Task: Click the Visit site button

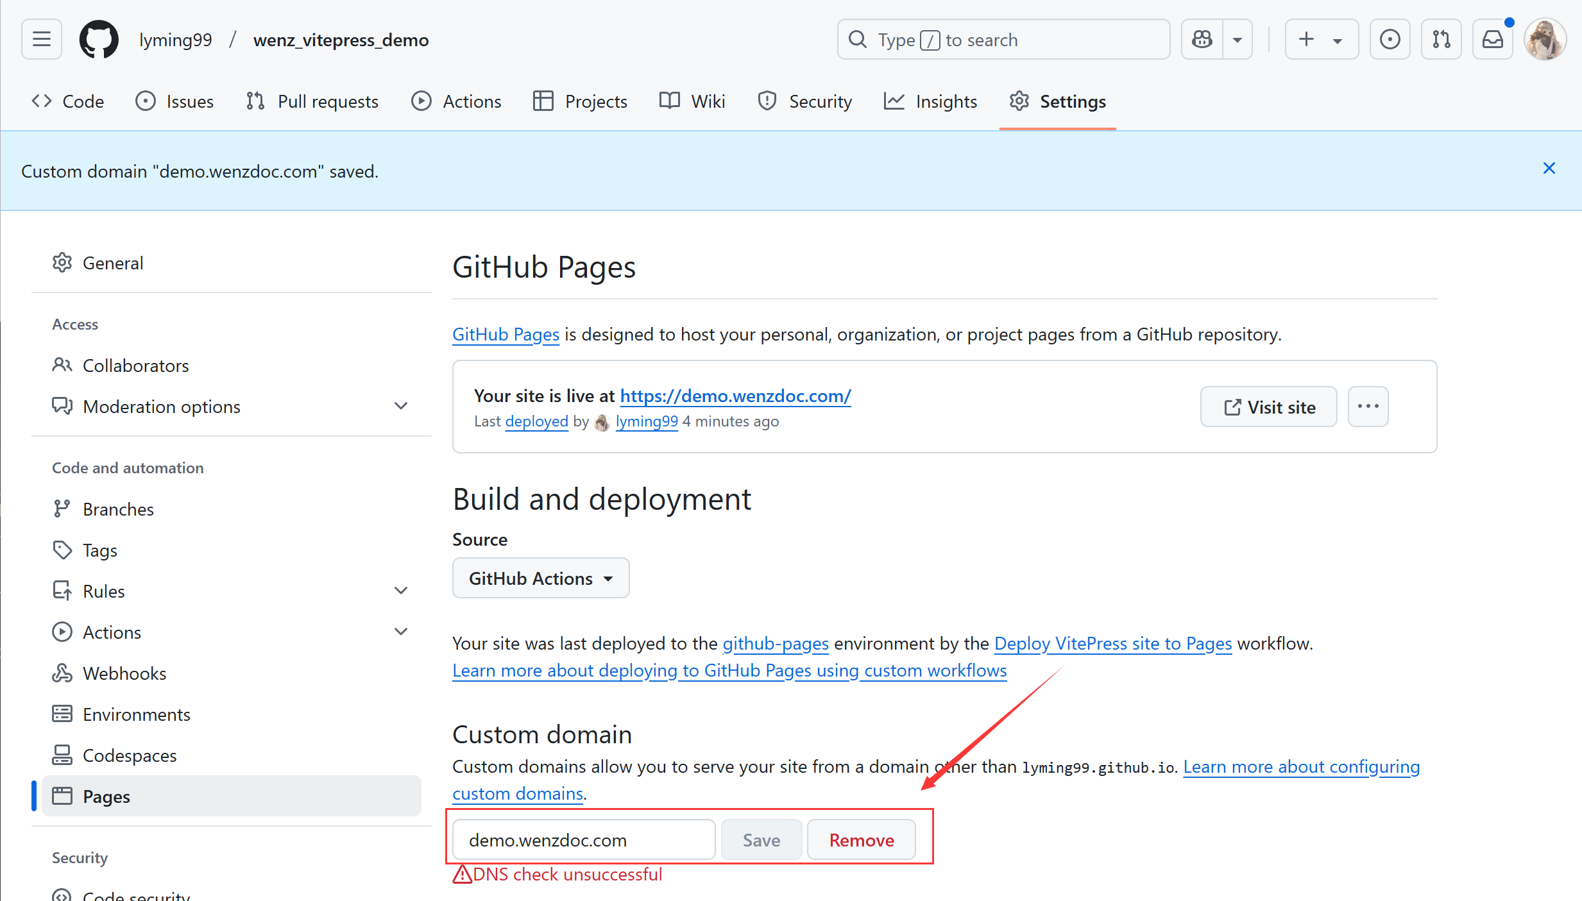Action: pyautogui.click(x=1269, y=407)
